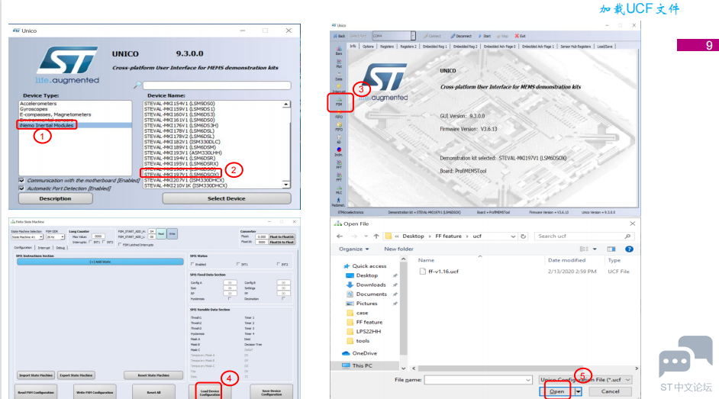Click Start in the Unico toolbar

point(485,36)
